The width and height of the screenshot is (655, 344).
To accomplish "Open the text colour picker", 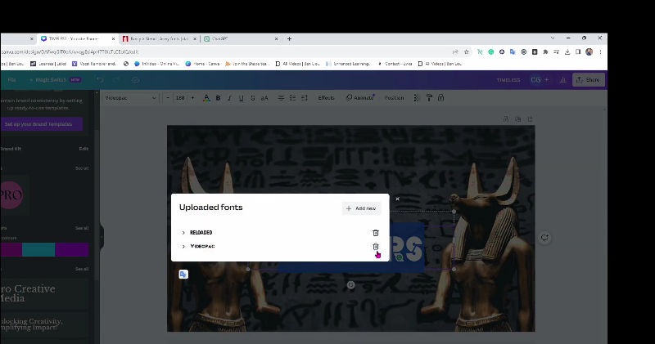I will [x=206, y=98].
